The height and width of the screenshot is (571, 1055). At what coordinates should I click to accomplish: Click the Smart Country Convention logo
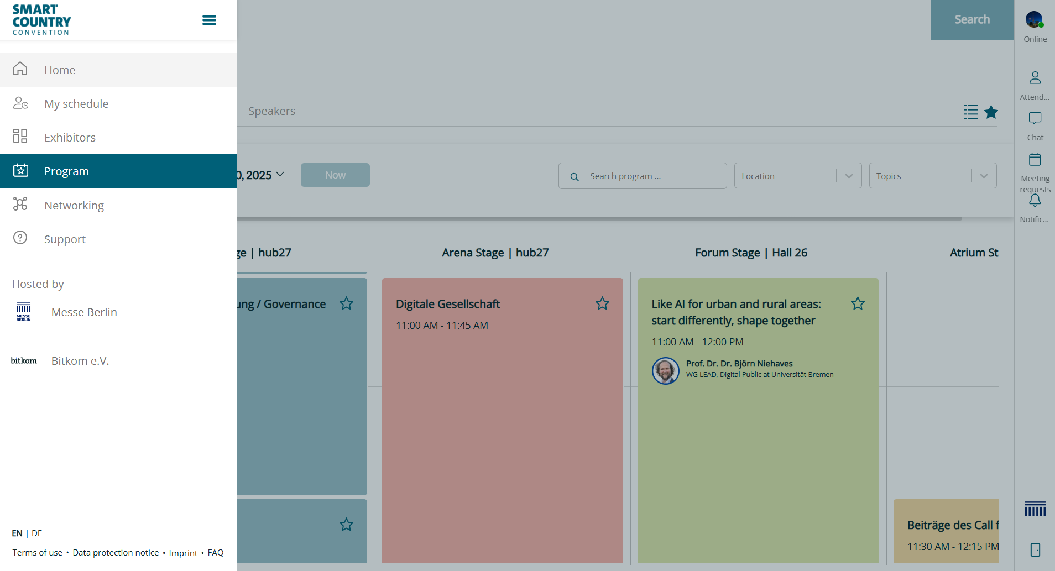[x=42, y=20]
